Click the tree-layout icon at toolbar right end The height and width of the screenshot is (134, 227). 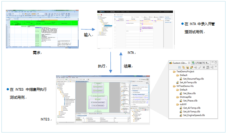[212, 67]
